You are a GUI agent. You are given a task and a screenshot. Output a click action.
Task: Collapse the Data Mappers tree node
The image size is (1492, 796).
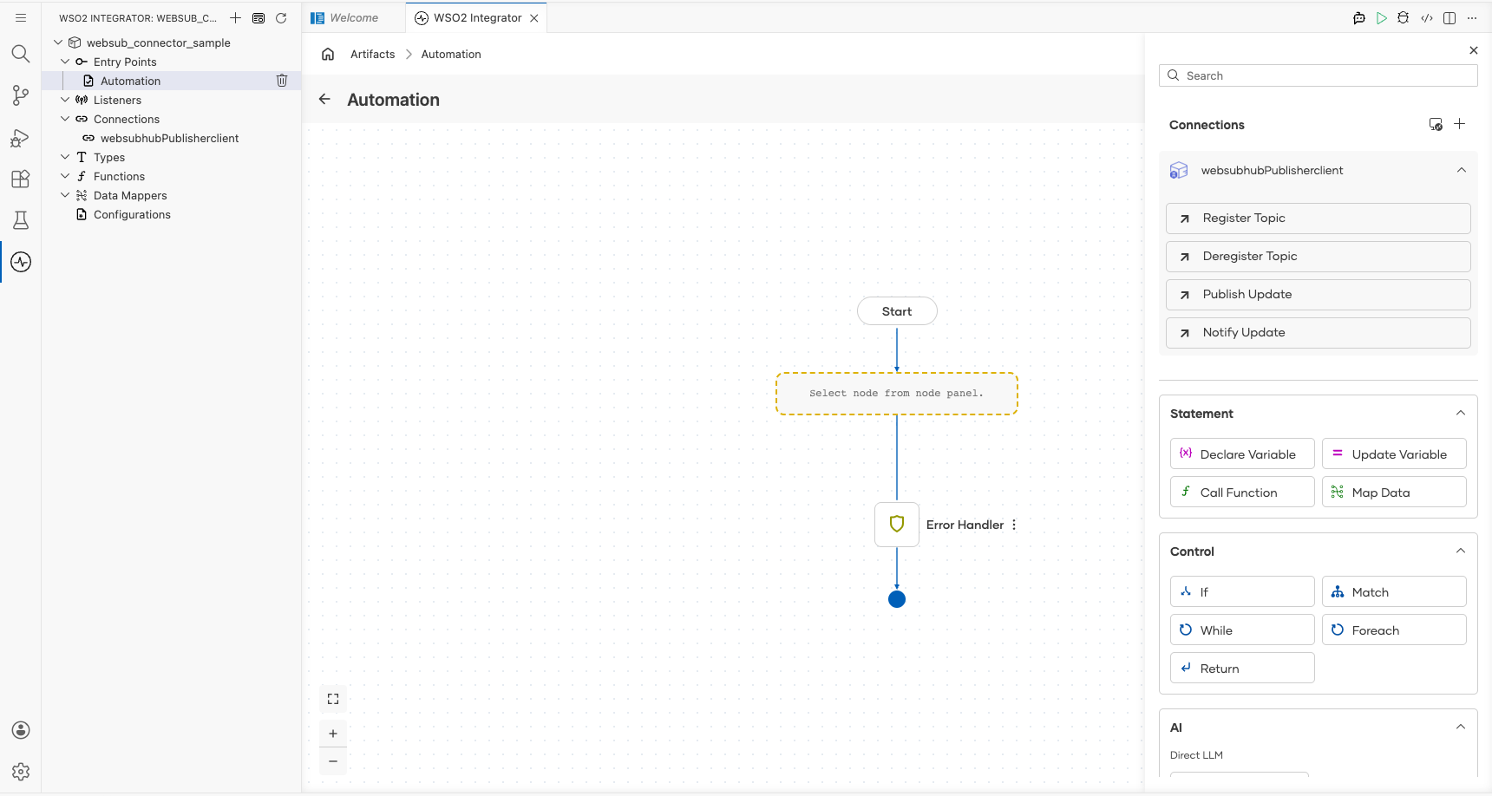coord(65,195)
